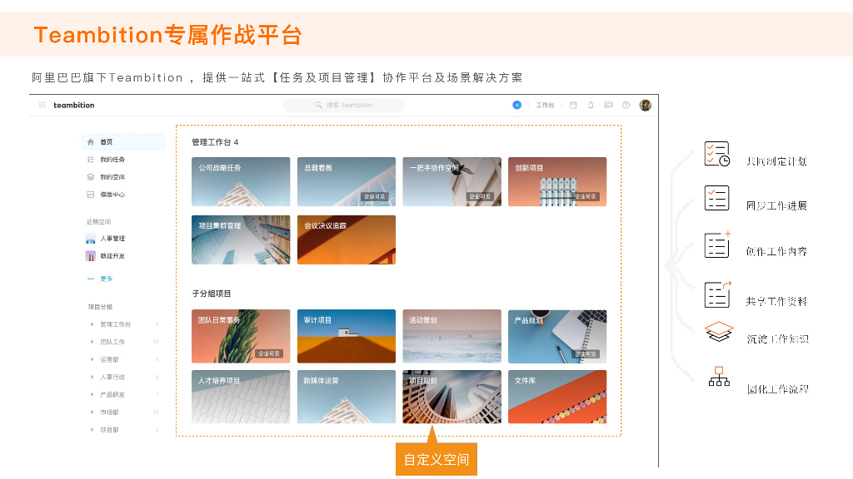Open 工作台 in the top bar
This screenshot has width=853, height=479.
pyautogui.click(x=545, y=106)
